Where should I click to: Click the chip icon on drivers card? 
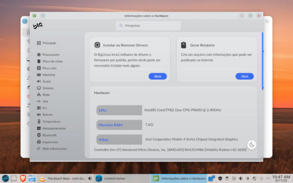click(x=97, y=45)
